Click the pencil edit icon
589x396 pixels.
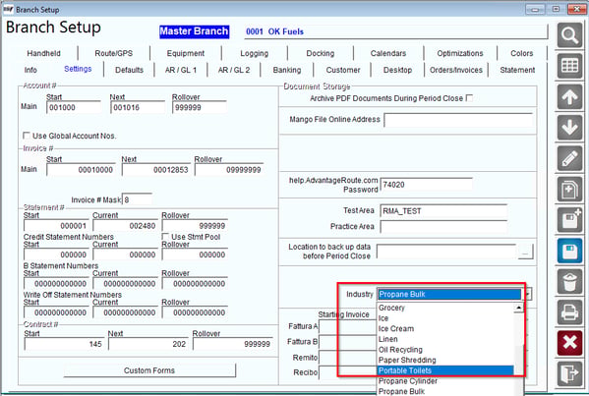(x=569, y=158)
